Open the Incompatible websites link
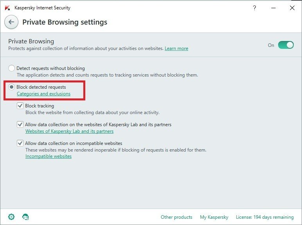Screen dimensions: 302x225 (49, 156)
